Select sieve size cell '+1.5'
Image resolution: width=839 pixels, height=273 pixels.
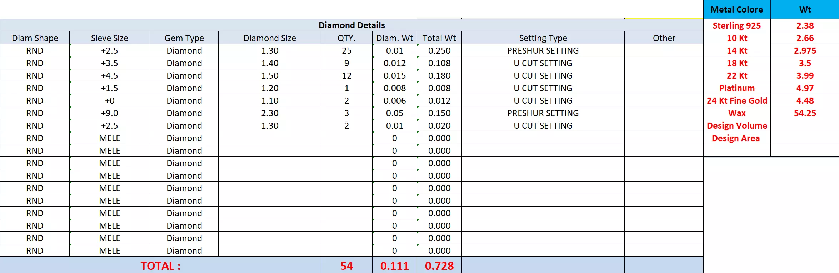(x=110, y=88)
